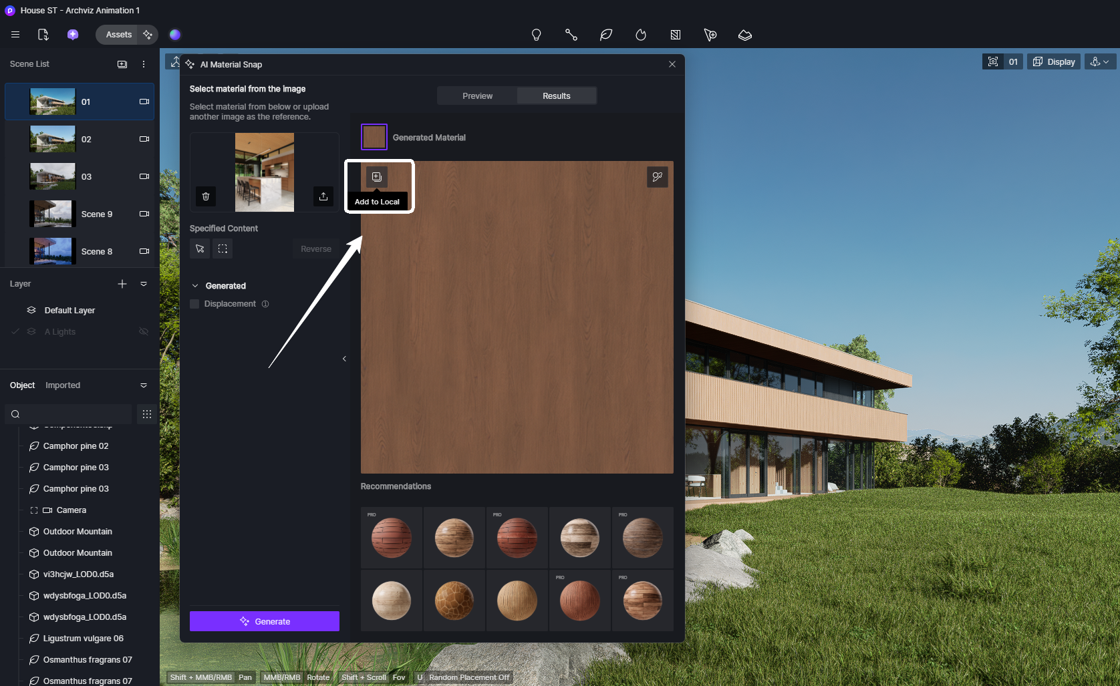Close the AI Material Snap dialog

click(672, 64)
